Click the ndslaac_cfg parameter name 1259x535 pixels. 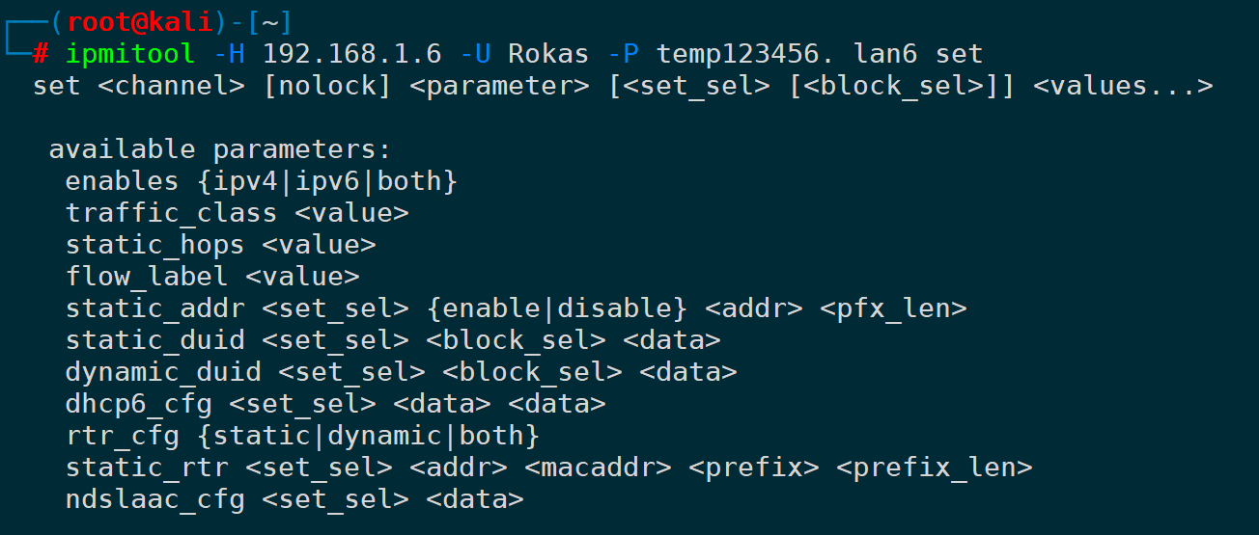pyautogui.click(x=154, y=499)
